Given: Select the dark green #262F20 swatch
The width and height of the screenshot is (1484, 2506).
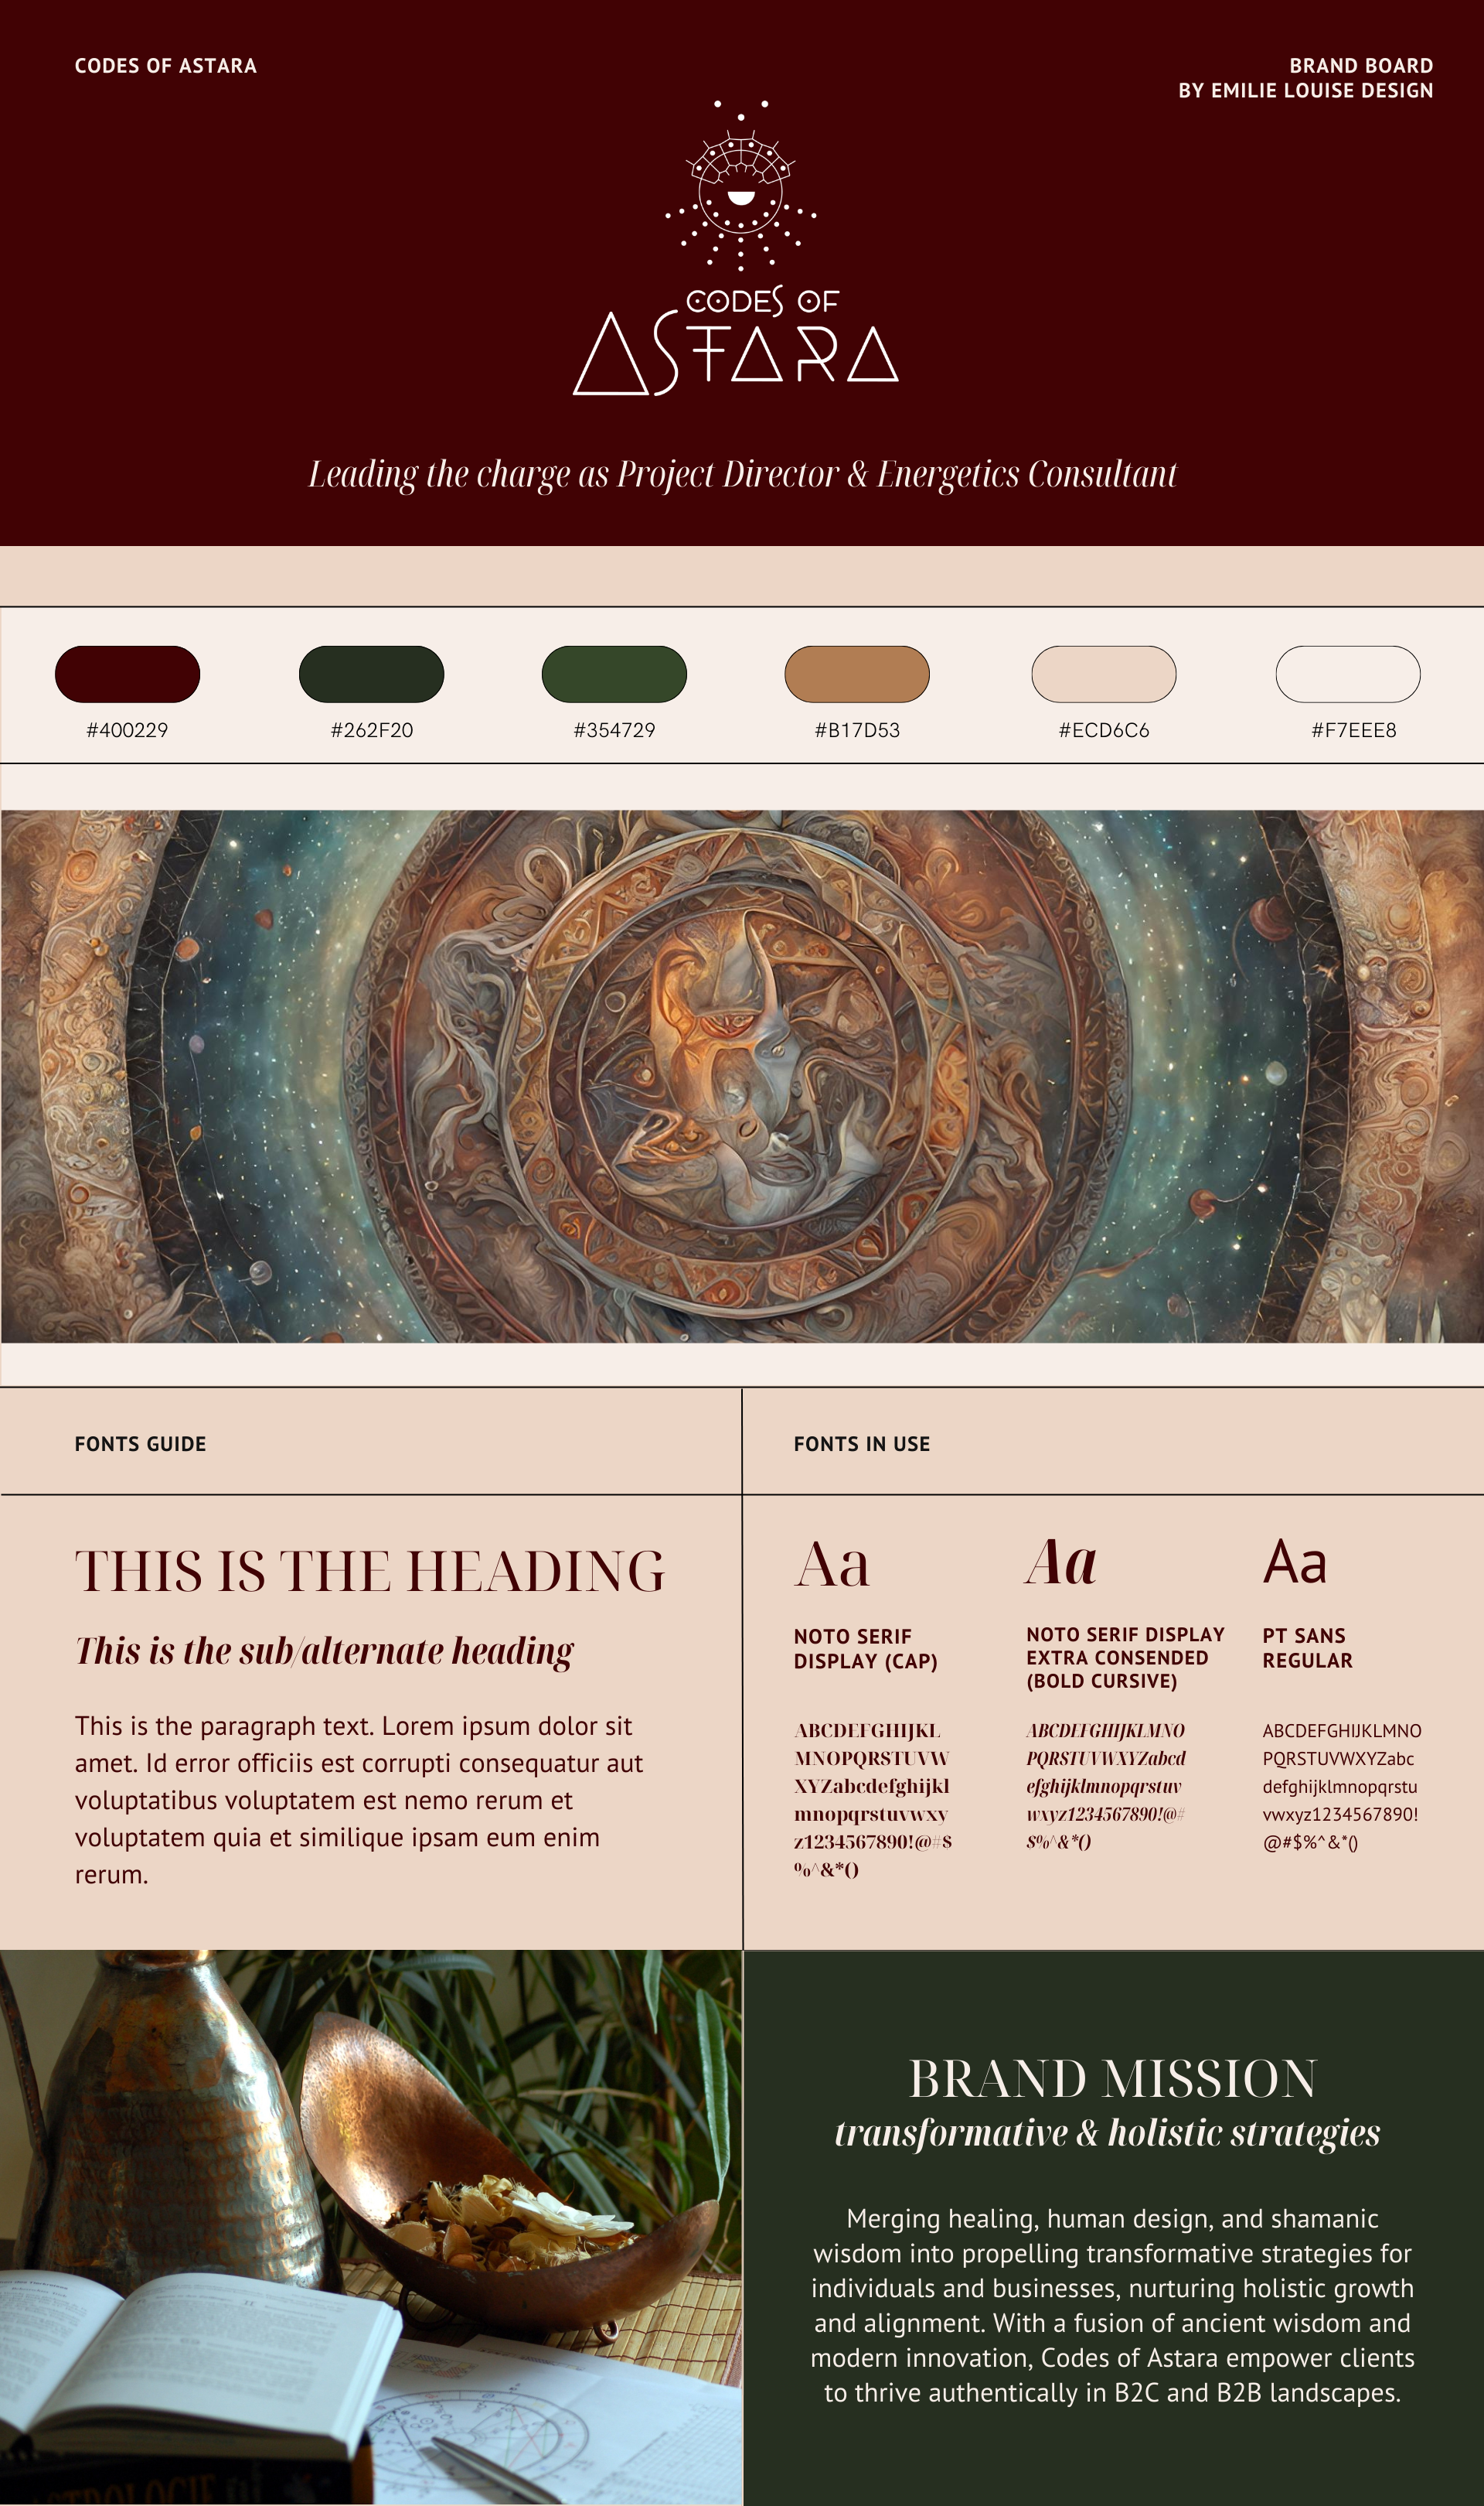Looking at the screenshot, I should click(x=371, y=674).
